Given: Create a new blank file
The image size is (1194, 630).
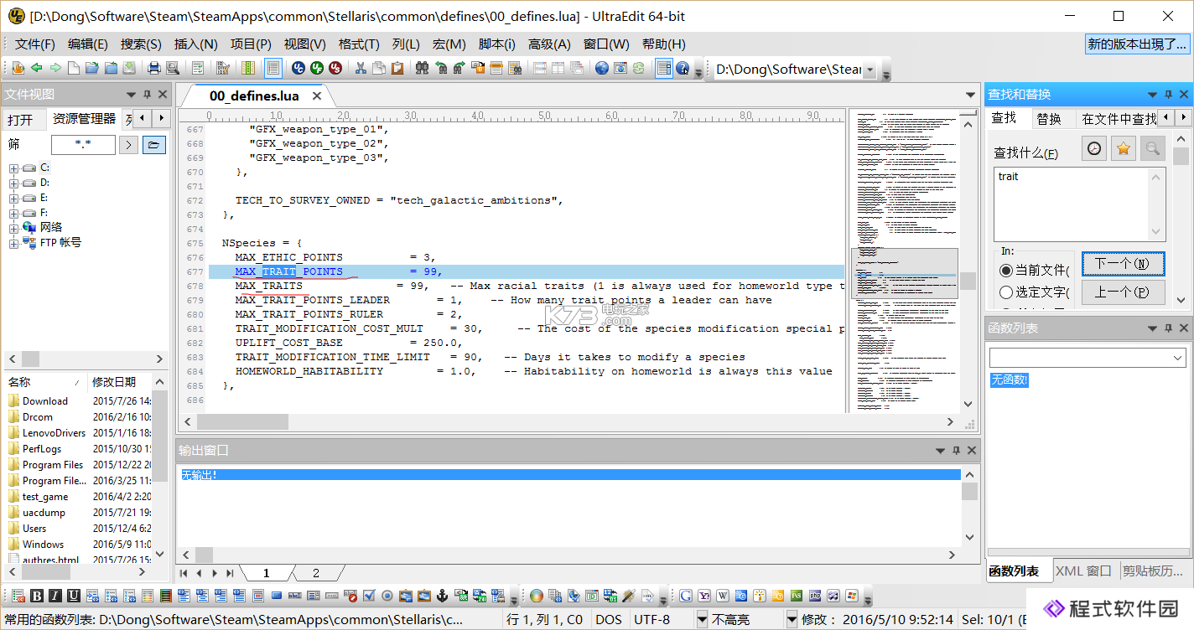Looking at the screenshot, I should [x=74, y=68].
